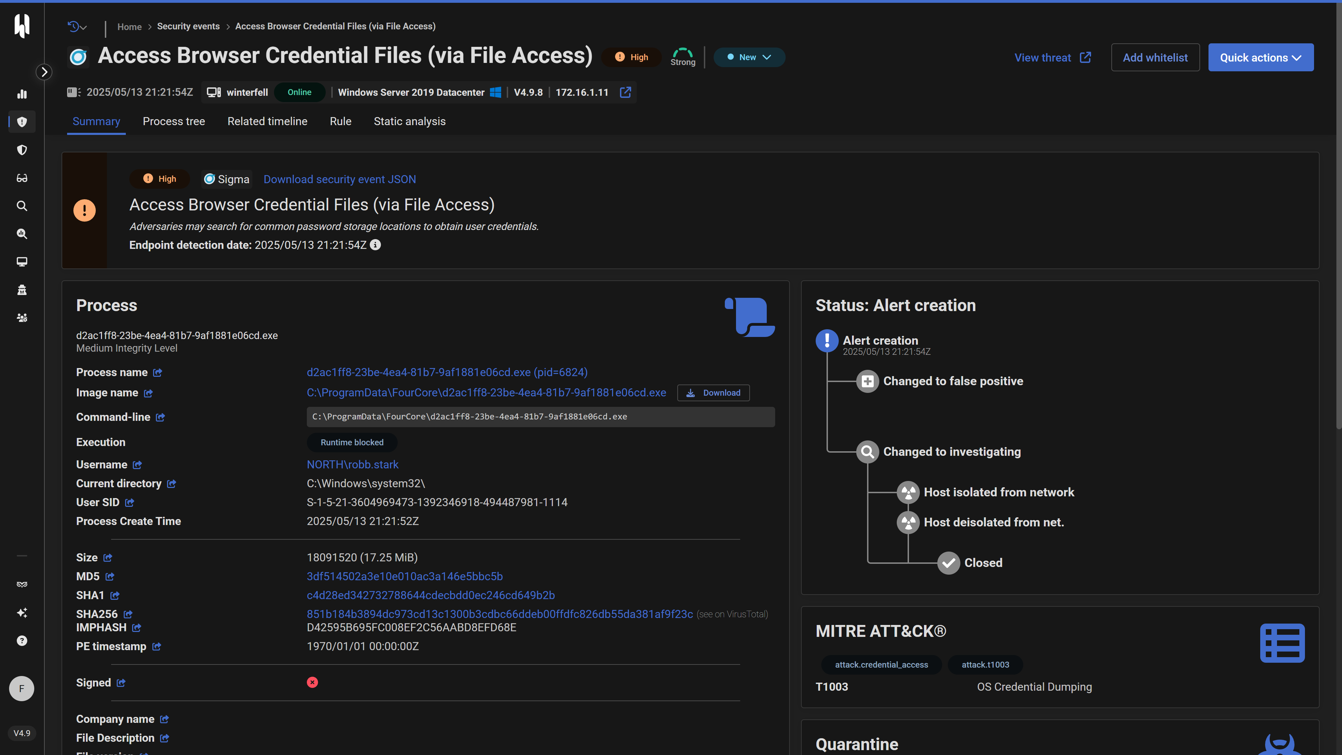This screenshot has height=755, width=1342.
Task: Click filter icon next to Company name
Action: click(164, 720)
